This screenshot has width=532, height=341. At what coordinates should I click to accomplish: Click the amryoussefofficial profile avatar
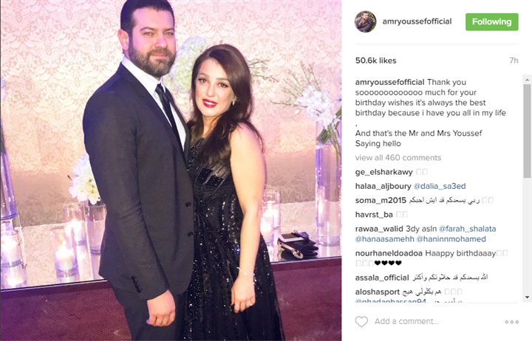(366, 21)
